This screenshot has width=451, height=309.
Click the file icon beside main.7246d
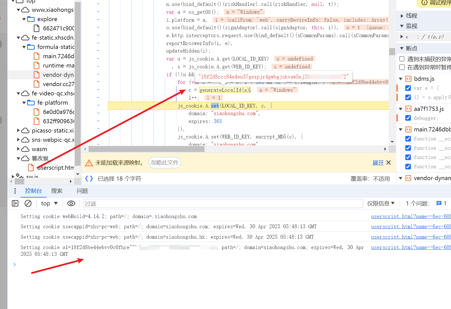[x=36, y=56]
